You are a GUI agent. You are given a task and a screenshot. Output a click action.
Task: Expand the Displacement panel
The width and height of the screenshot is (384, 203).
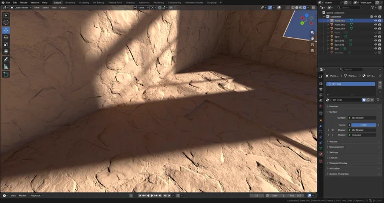pos(353,147)
